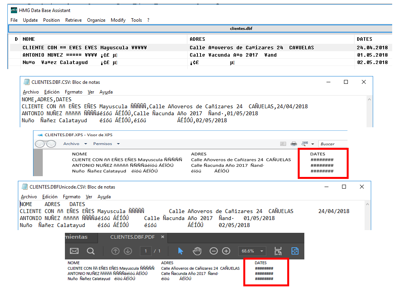Select the arrow selection tool in PDF toolbar
The image size is (398, 298).
pos(180,251)
